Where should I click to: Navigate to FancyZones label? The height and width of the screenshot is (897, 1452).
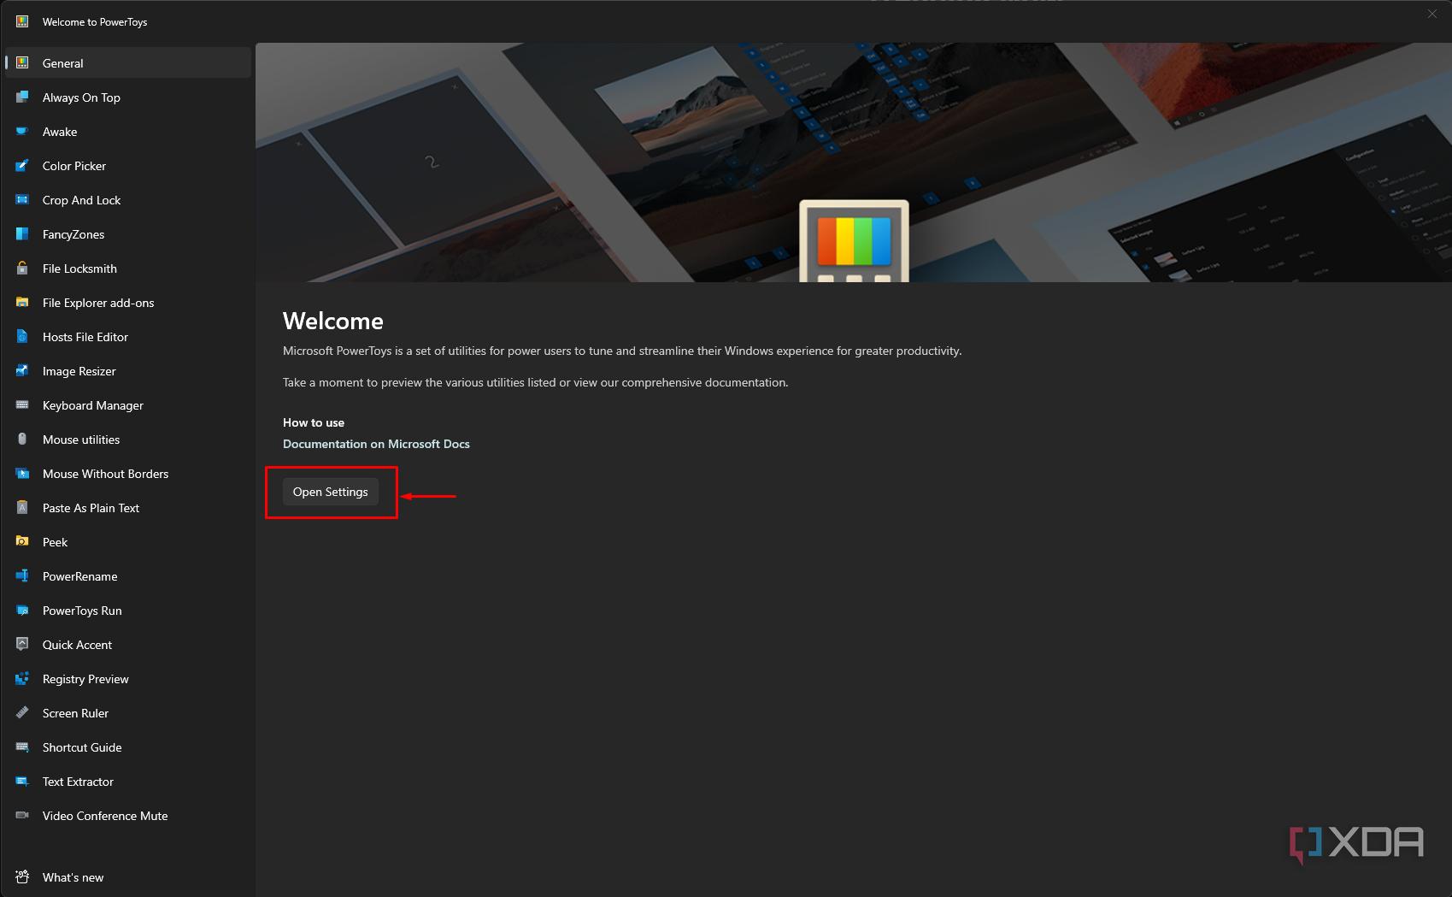pos(73,234)
